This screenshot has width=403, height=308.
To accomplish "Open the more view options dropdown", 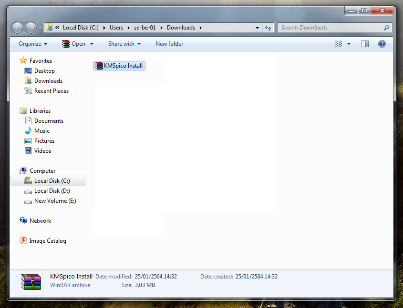I will 349,44.
